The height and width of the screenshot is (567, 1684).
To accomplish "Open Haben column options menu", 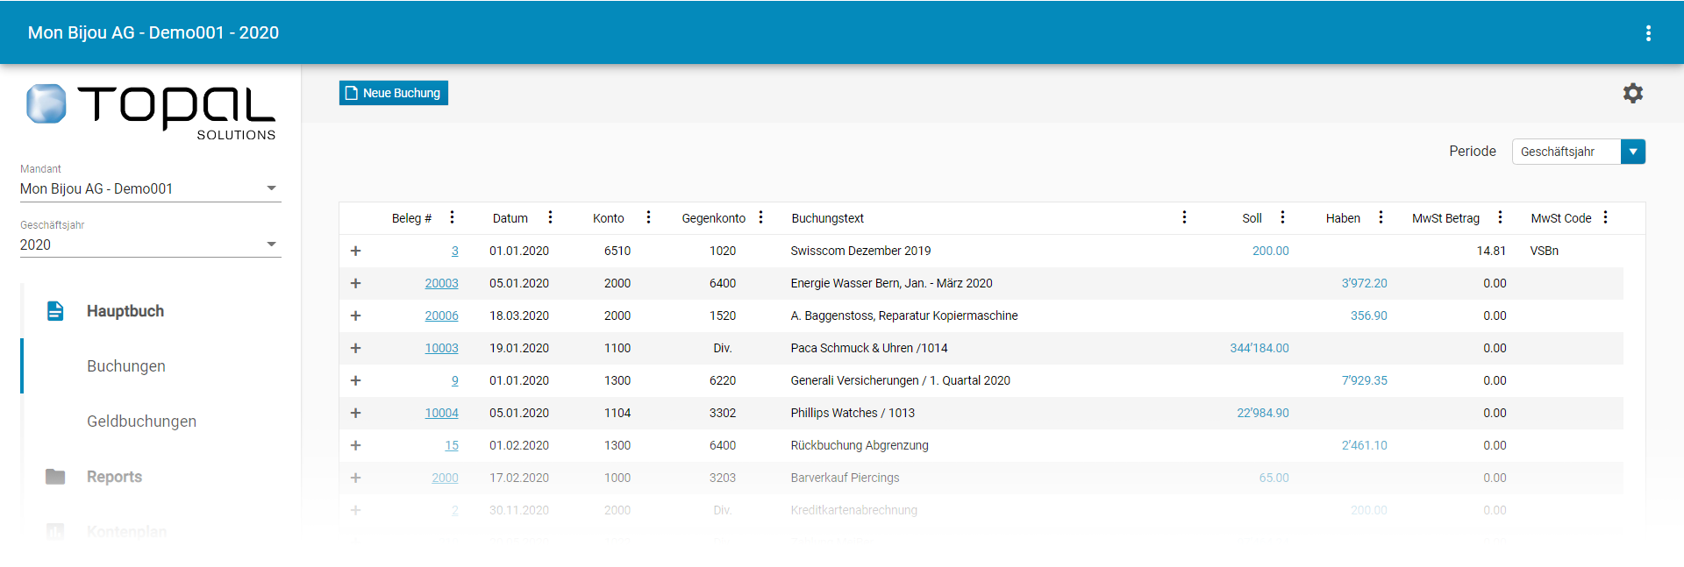I will (x=1381, y=217).
